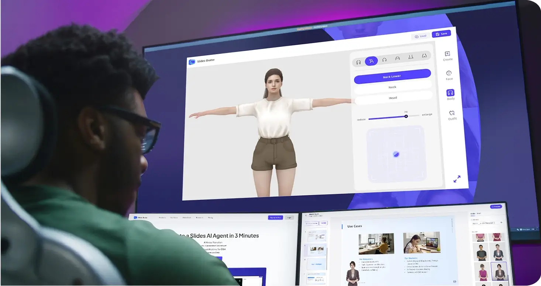Click the Save button in Slides Orator

pyautogui.click(x=441, y=34)
